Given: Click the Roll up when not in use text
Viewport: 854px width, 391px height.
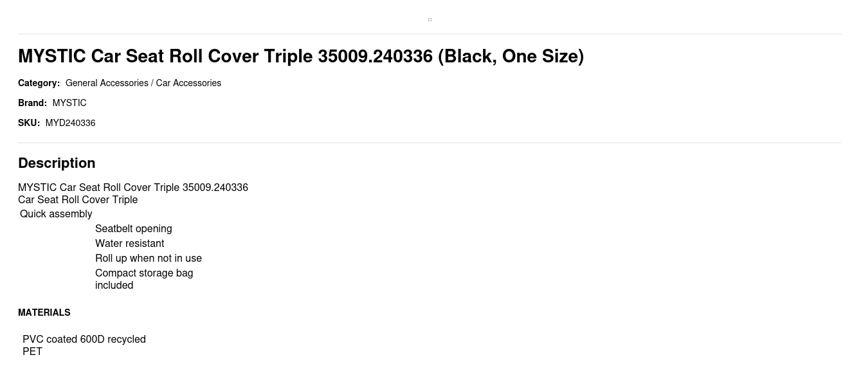Looking at the screenshot, I should point(148,258).
